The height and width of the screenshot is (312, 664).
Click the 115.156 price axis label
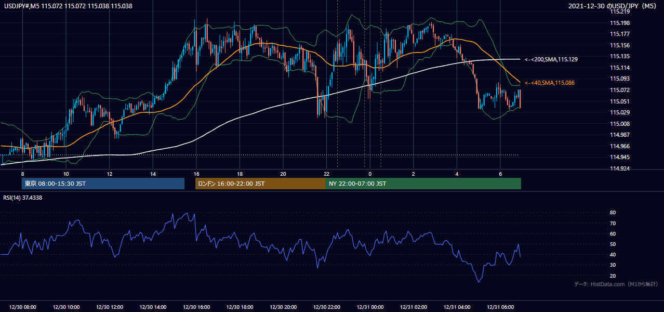tap(619, 45)
